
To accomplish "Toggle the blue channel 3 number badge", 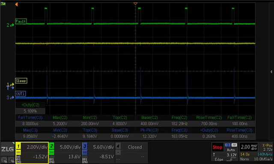I will (x=85, y=146).
